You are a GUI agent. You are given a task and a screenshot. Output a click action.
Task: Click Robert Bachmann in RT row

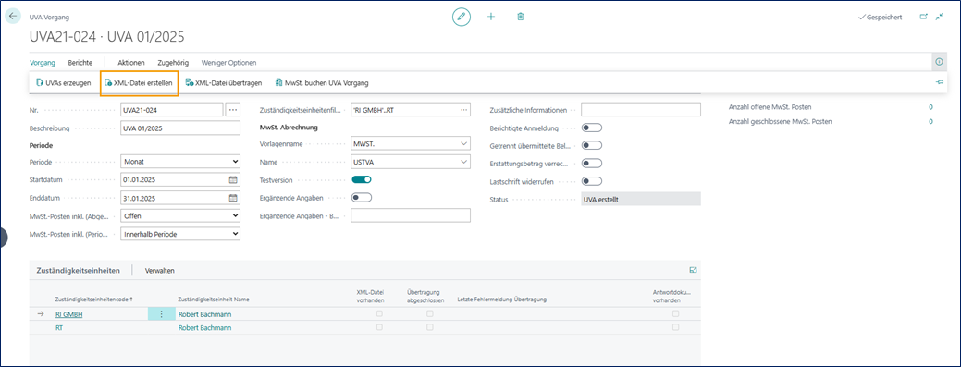point(204,328)
